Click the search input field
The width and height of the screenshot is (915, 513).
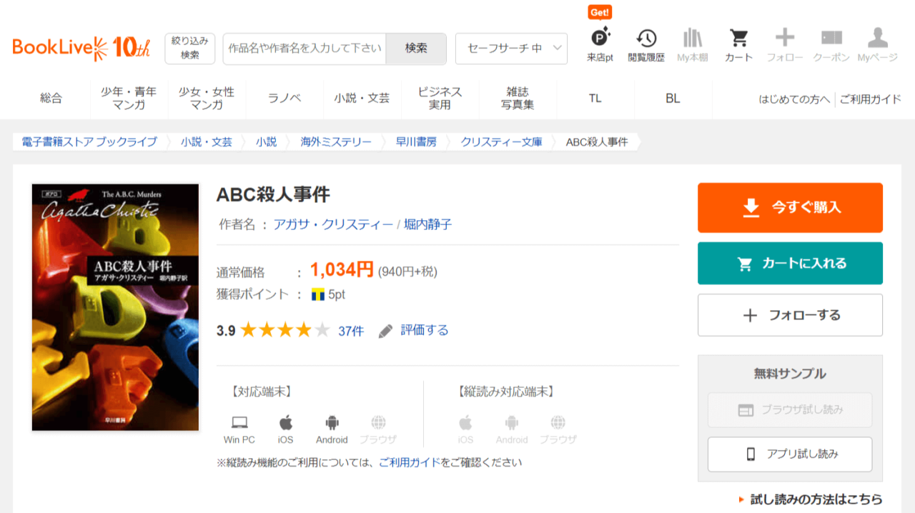pos(305,49)
